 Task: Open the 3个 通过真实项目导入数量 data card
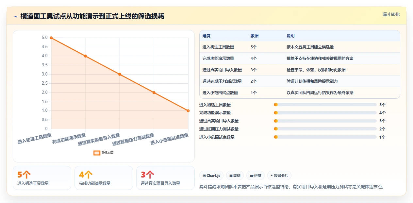165,178
